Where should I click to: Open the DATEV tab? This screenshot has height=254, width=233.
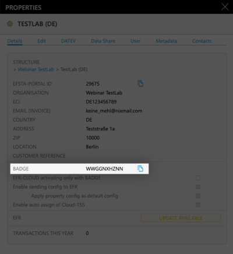[68, 41]
